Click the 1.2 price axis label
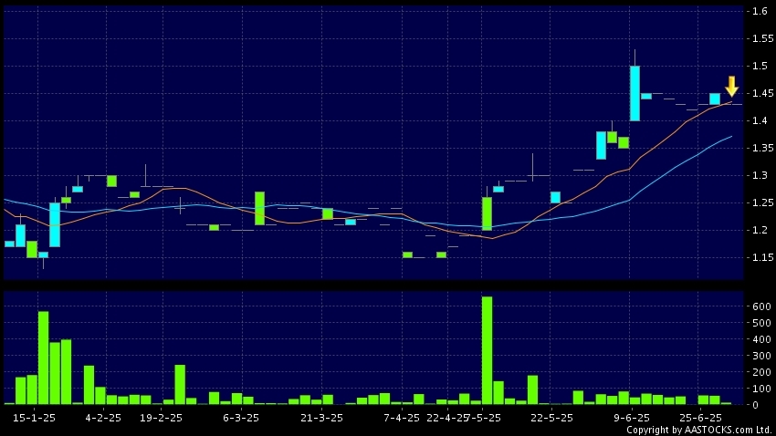 (x=760, y=230)
